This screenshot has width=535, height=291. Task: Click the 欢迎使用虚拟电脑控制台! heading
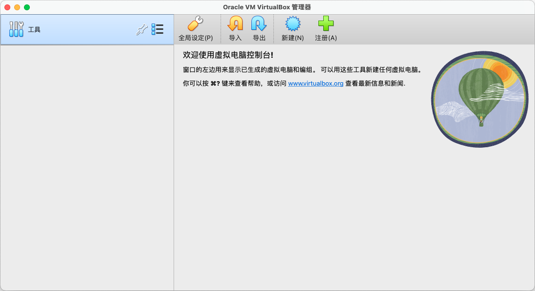(228, 55)
